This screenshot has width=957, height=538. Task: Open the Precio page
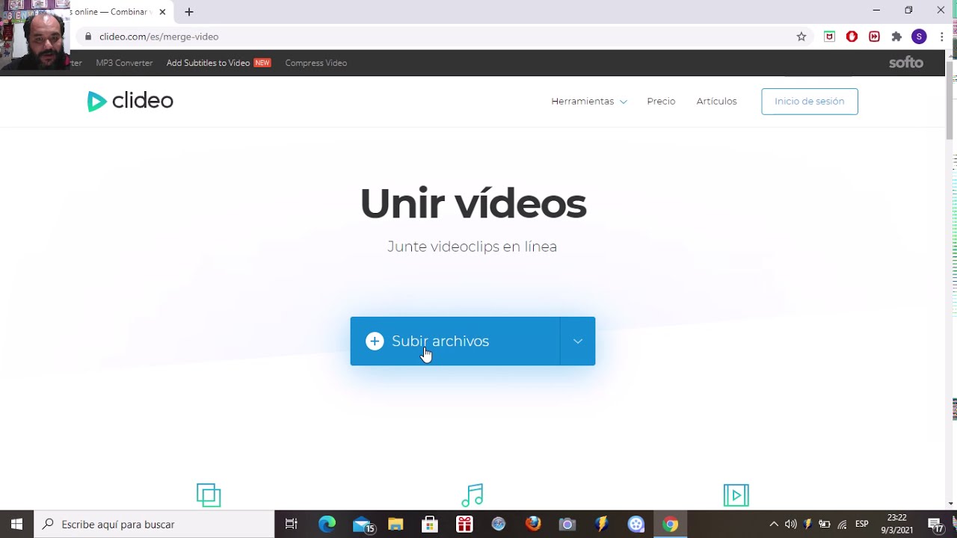[x=661, y=101]
